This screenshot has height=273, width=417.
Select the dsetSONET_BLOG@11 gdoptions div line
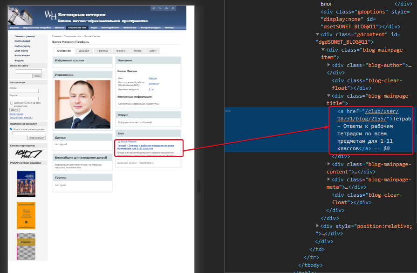coord(365,19)
